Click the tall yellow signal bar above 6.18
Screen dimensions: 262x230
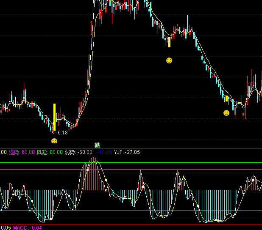[x=54, y=117]
